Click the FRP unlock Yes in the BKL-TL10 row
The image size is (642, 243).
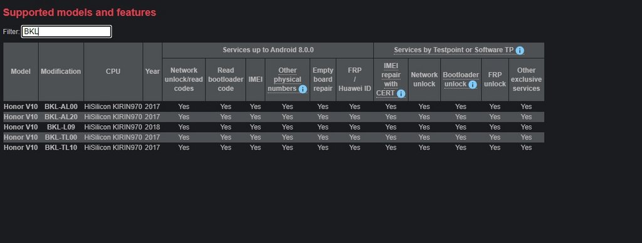click(x=495, y=148)
